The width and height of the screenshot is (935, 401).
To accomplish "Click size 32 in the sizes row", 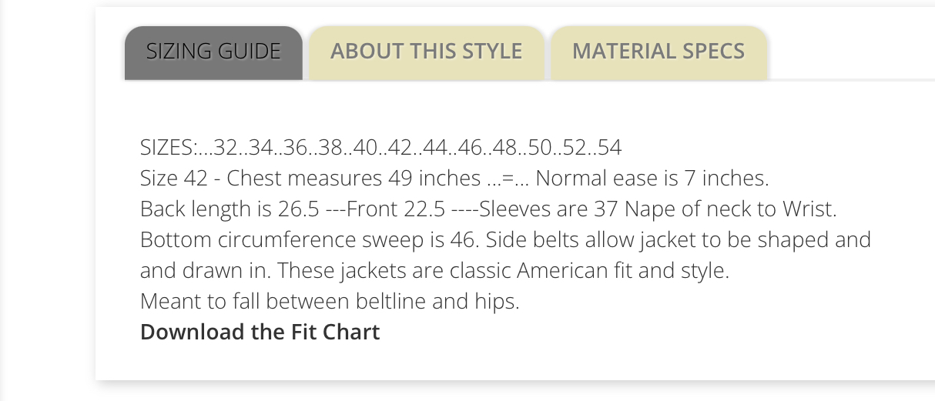I will 226,148.
